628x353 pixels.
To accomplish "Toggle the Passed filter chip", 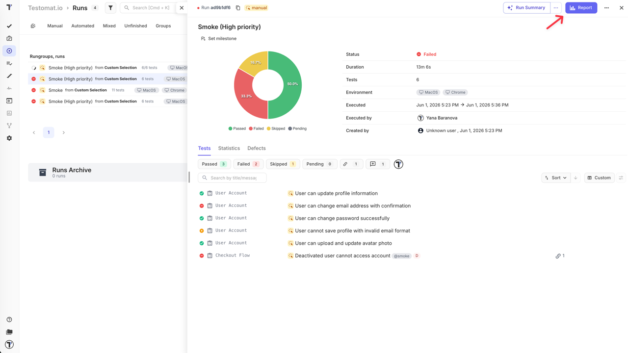I will click(x=214, y=164).
